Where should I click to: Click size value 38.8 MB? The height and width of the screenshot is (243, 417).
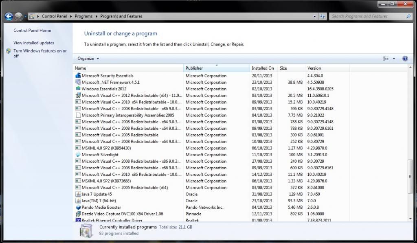(x=295, y=82)
